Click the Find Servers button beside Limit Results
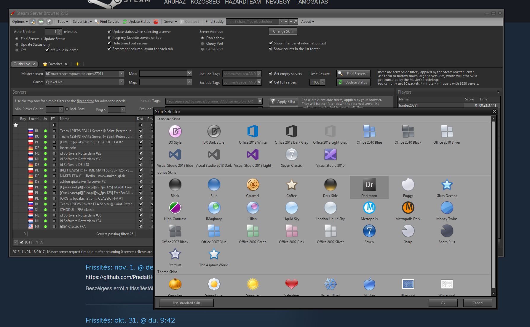The height and width of the screenshot is (327, 530). tap(353, 74)
